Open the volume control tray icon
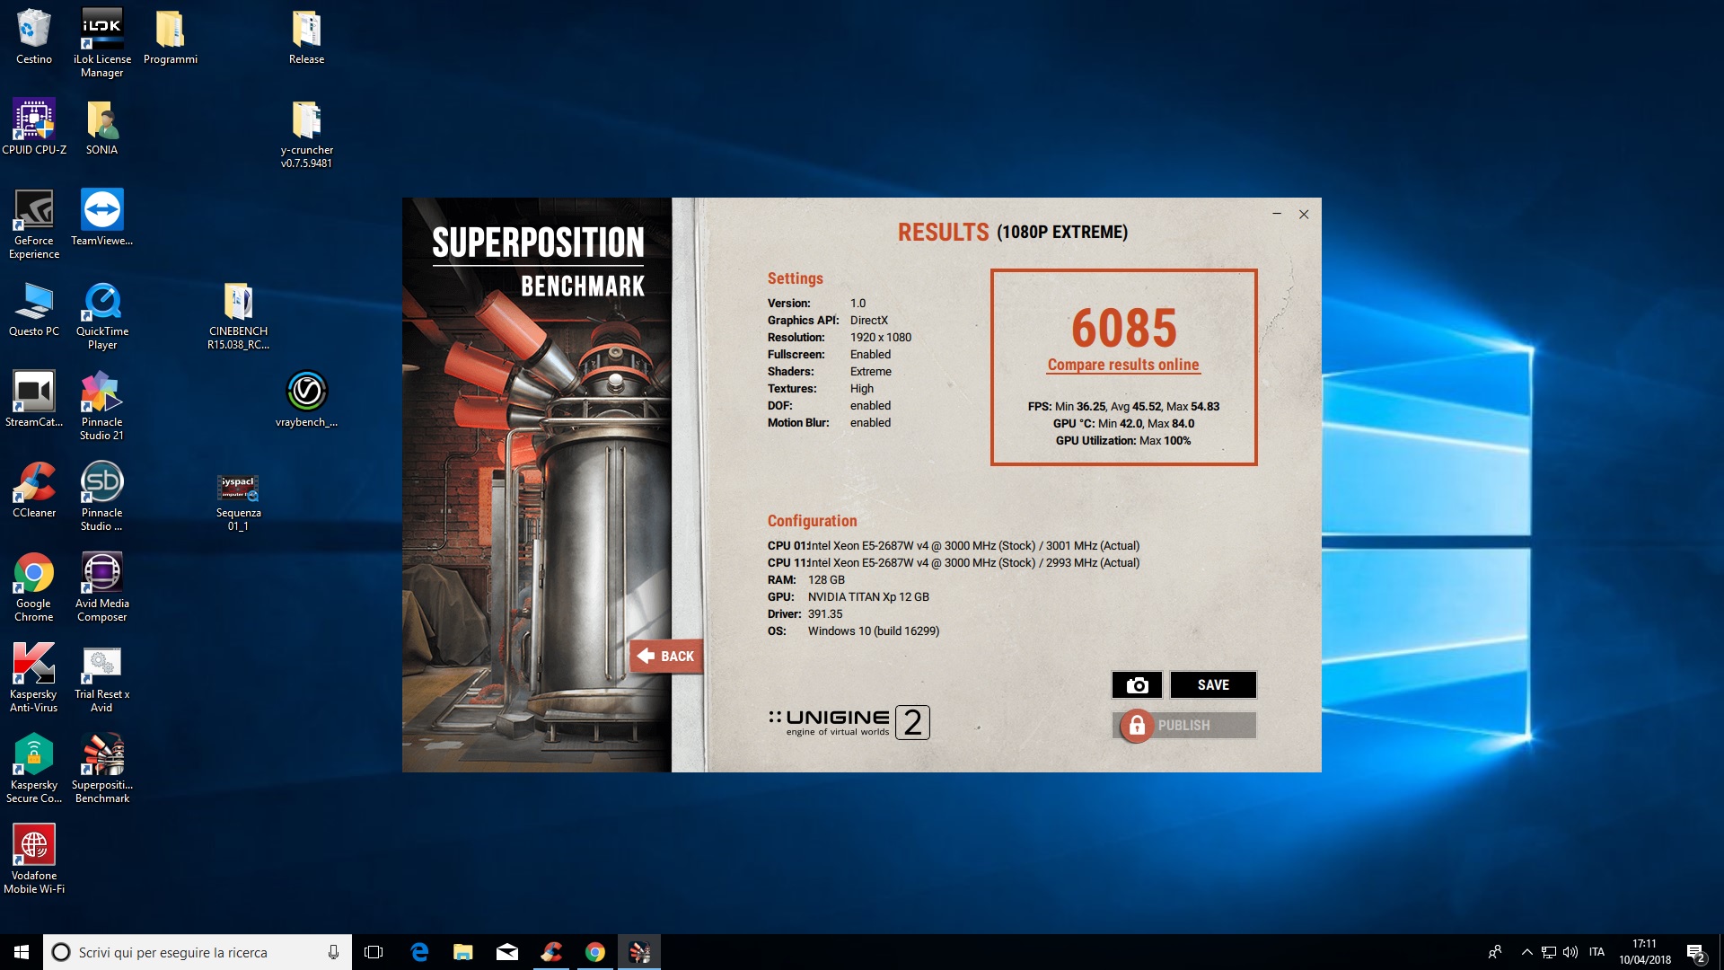Screen dimensions: 1724x970 pyautogui.click(x=1570, y=952)
